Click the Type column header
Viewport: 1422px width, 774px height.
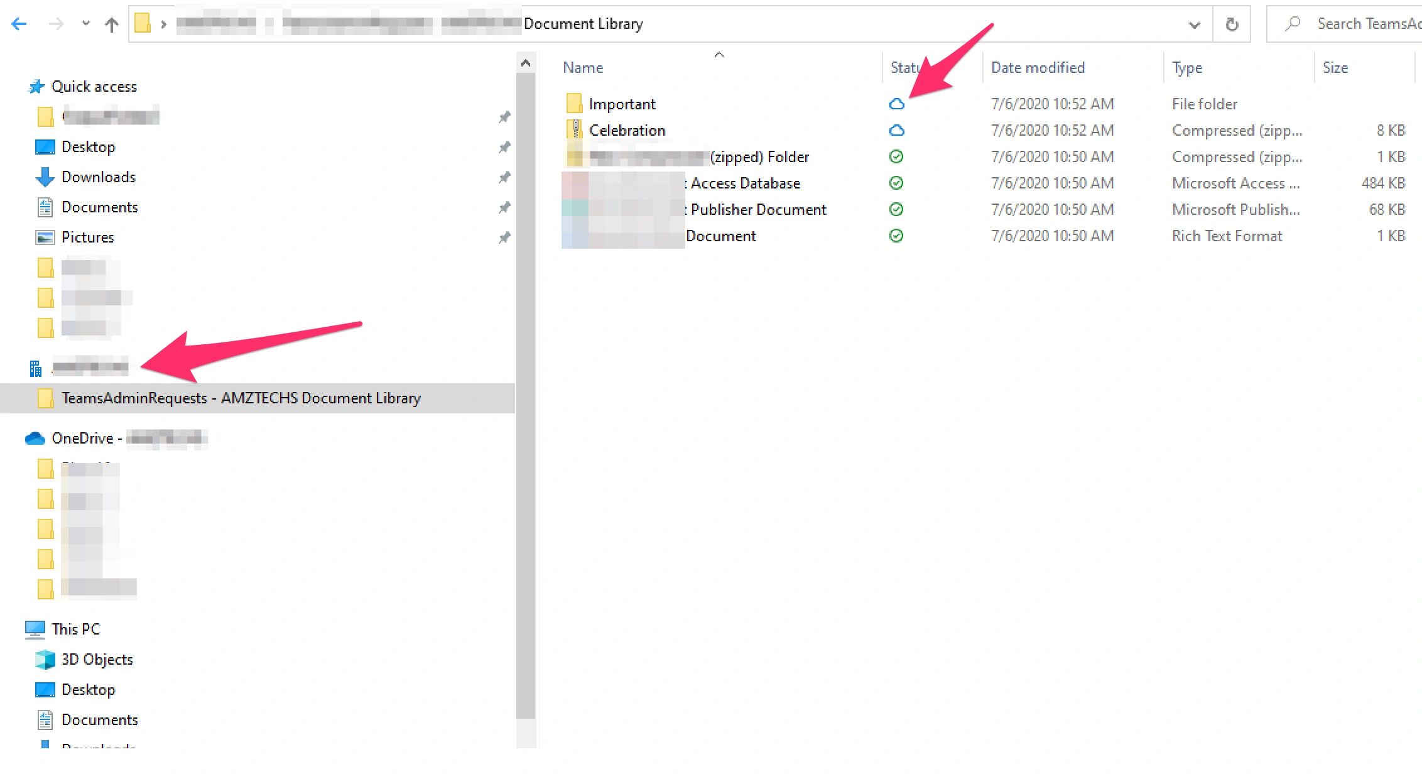click(1186, 68)
